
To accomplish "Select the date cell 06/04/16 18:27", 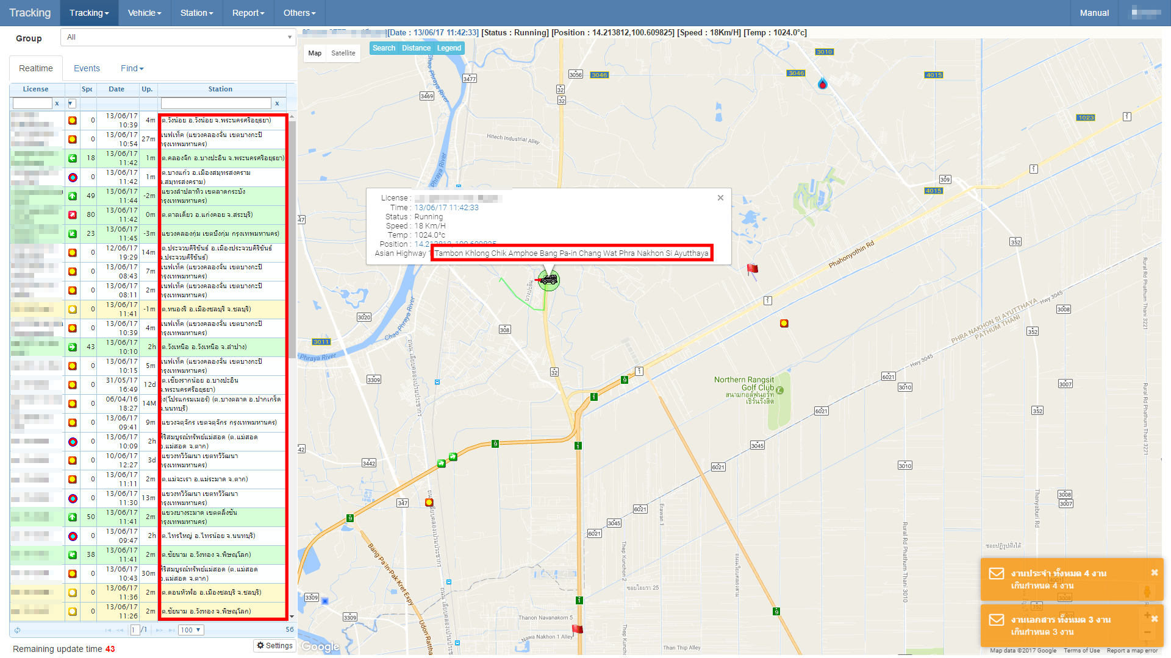I will 118,404.
